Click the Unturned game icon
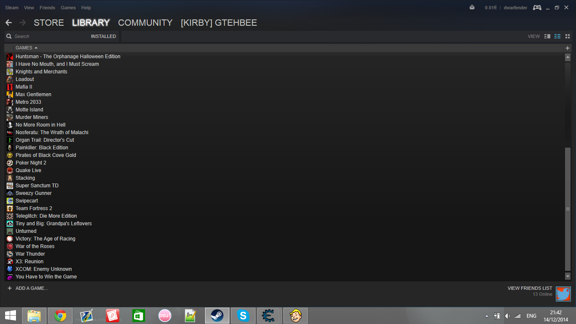The width and height of the screenshot is (576, 324). click(10, 231)
